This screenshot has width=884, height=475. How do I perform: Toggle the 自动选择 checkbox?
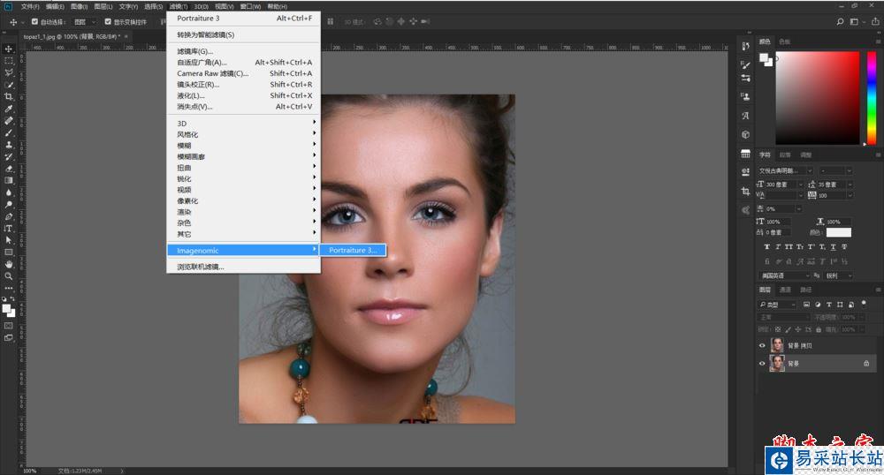pyautogui.click(x=34, y=21)
